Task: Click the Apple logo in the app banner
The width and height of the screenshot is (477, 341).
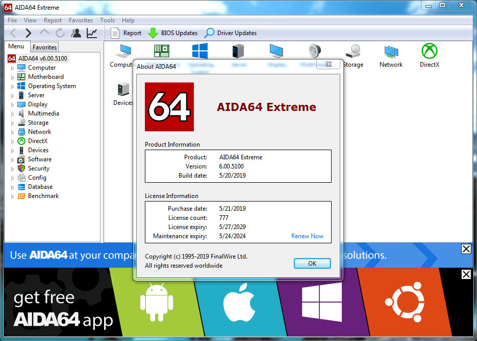Action: 239,302
